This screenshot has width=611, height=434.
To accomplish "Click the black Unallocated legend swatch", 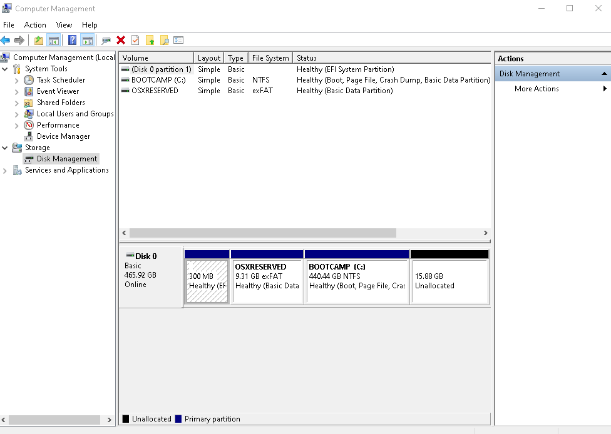I will click(x=125, y=419).
